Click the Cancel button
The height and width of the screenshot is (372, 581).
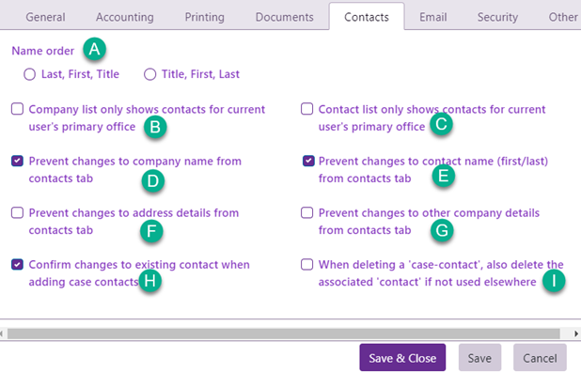click(x=540, y=358)
